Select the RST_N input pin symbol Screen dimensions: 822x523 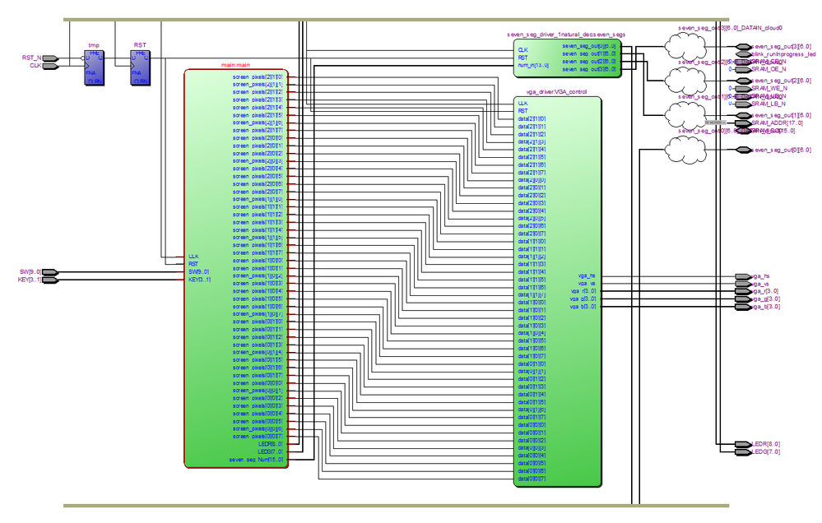(50, 58)
